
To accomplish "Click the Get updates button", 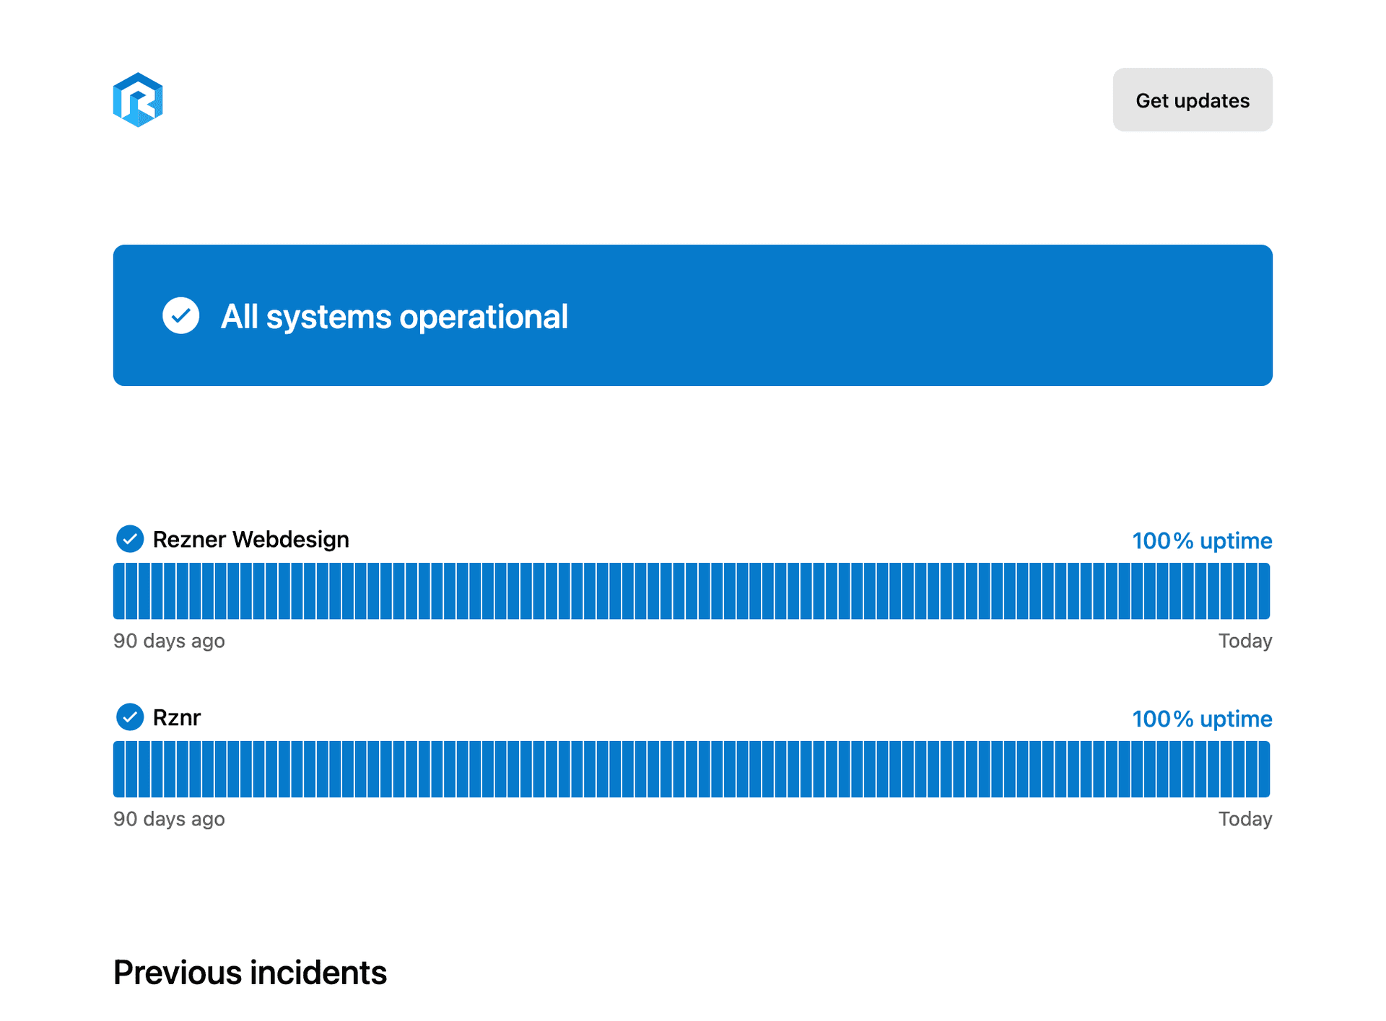I will click(x=1192, y=100).
